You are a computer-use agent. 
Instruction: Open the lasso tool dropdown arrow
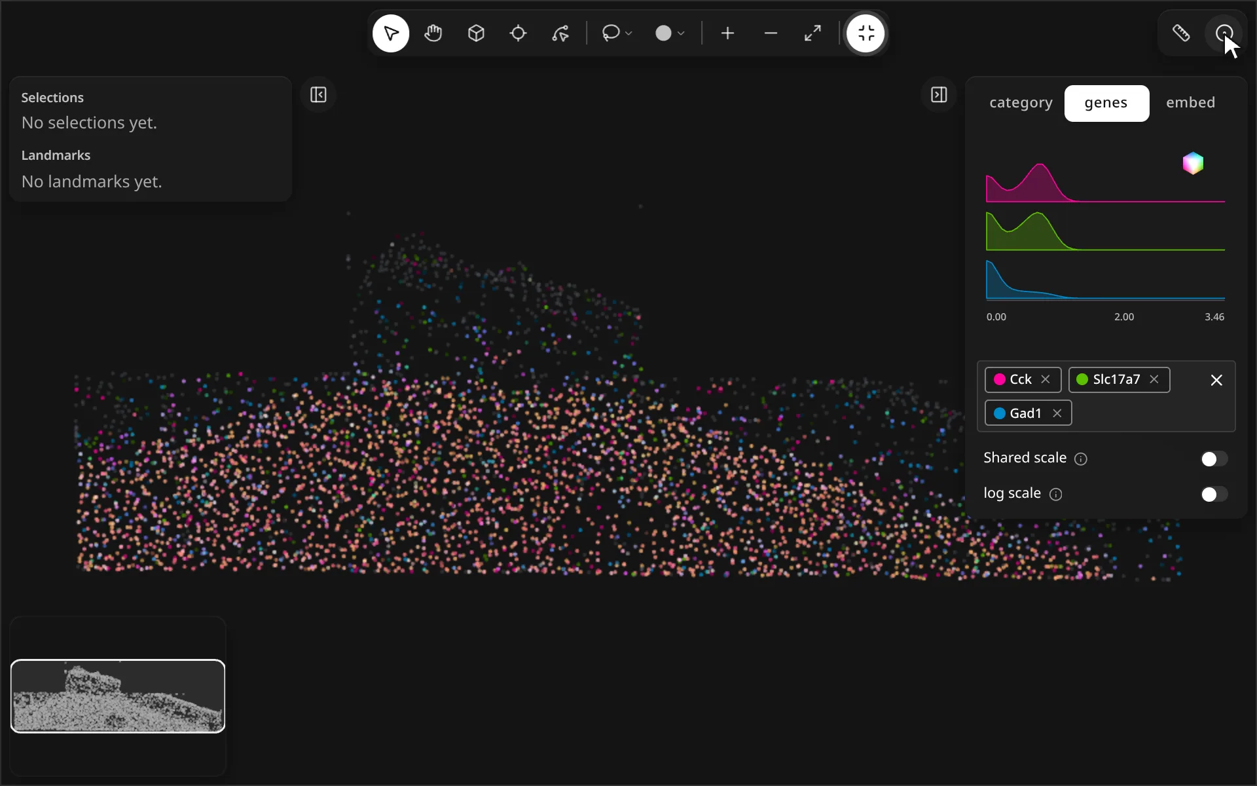tap(628, 33)
